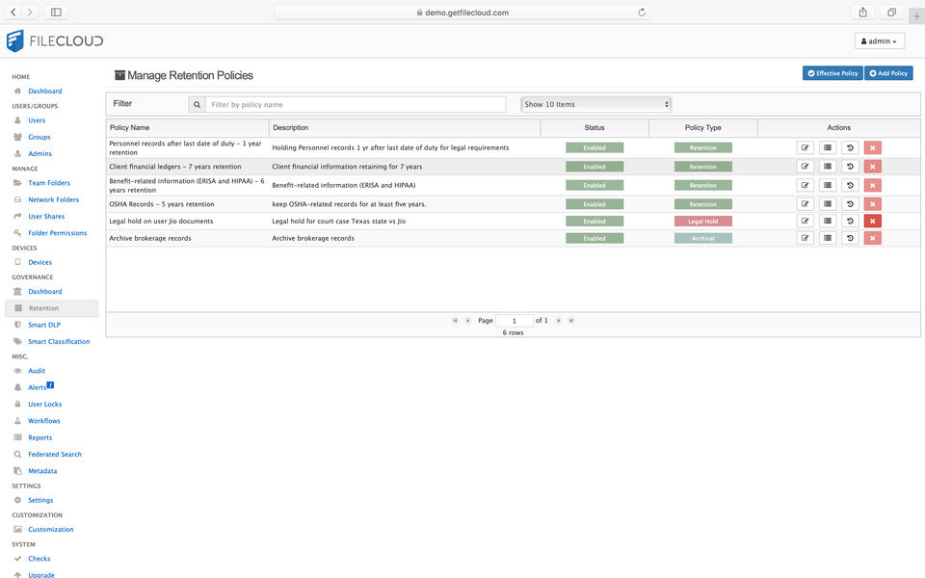Viewport: 925px width, 578px height.
Task: Open User Shares in the sidebar
Action: point(46,217)
